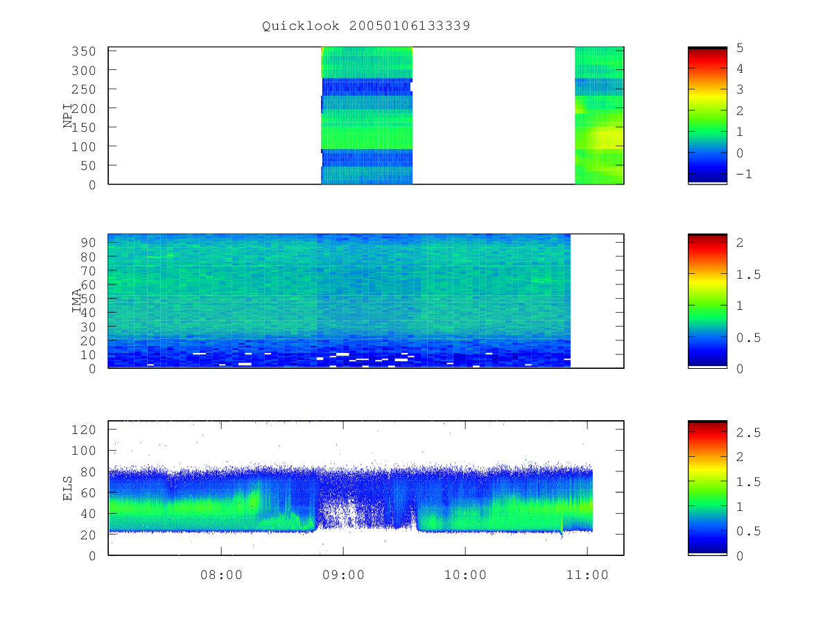Viewport: 832px width, 624px height.
Task: Click the 08:00 time tick label
Action: click(221, 575)
